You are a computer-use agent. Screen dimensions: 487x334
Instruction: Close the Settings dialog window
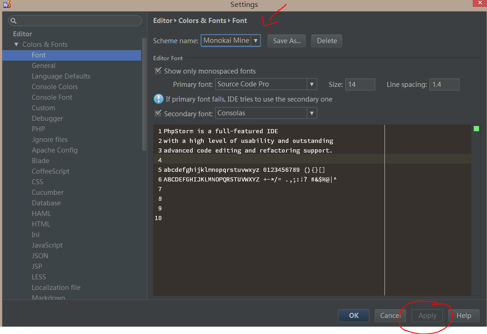[480, 3]
